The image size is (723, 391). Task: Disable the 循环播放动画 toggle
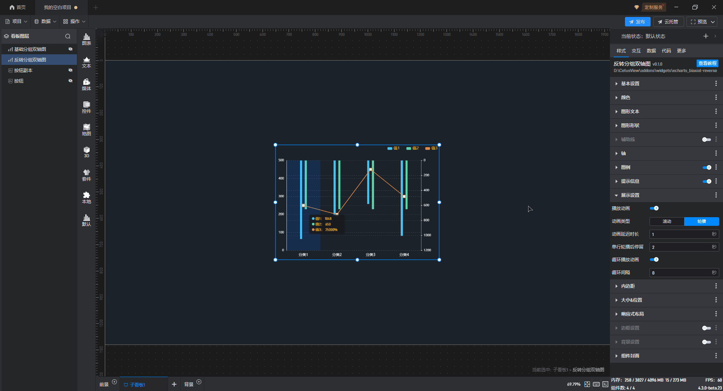click(x=654, y=259)
